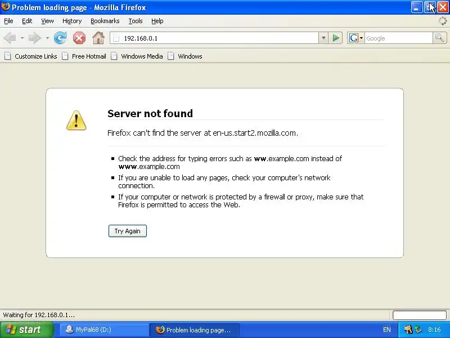Stop loading with the red X button
The width and height of the screenshot is (450, 338).
point(79,38)
